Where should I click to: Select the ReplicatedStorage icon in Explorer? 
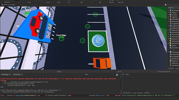tap(170, 30)
